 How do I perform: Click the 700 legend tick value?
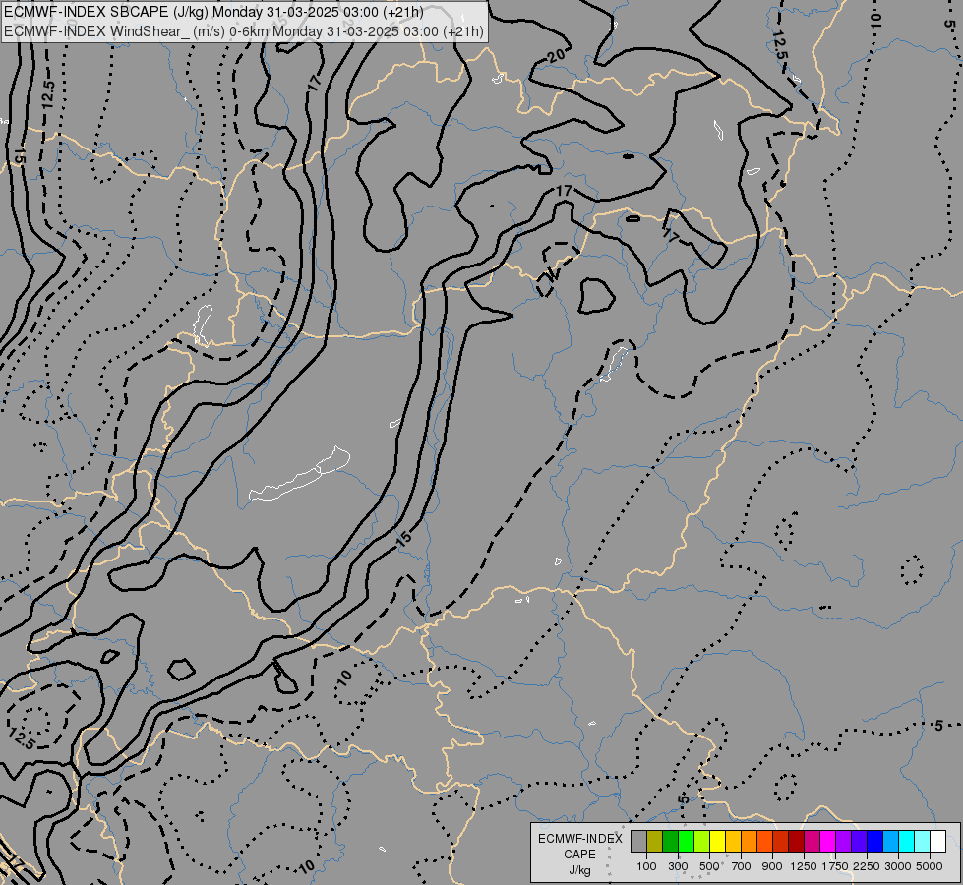pos(742,866)
